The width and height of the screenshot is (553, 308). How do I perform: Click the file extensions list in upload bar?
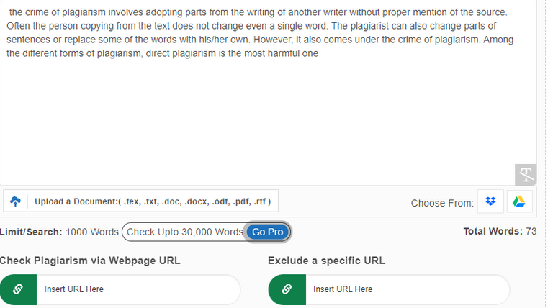coord(197,201)
